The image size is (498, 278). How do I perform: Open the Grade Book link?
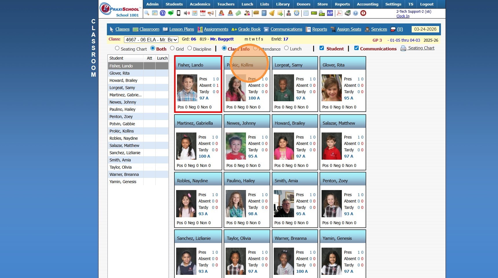coord(249,29)
